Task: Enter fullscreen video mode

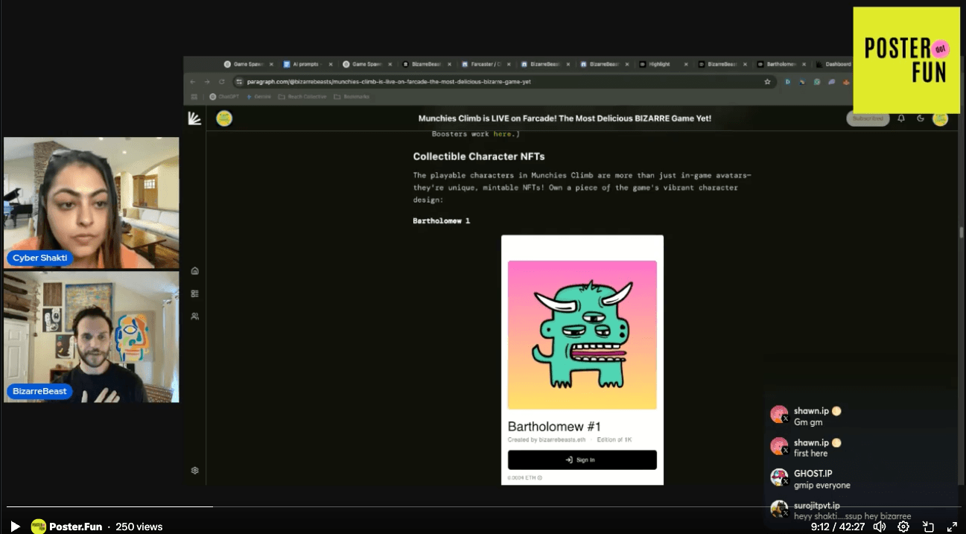Action: click(x=952, y=527)
